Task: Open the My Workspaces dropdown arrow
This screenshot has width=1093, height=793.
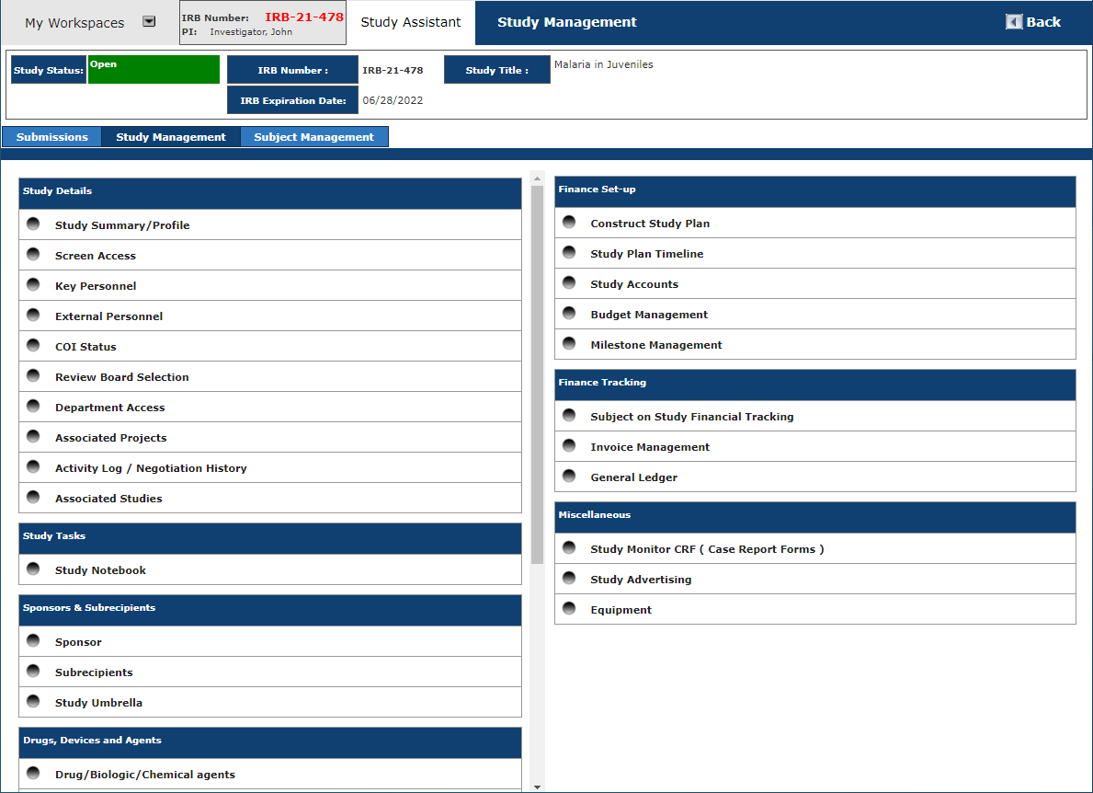Action: point(149,22)
